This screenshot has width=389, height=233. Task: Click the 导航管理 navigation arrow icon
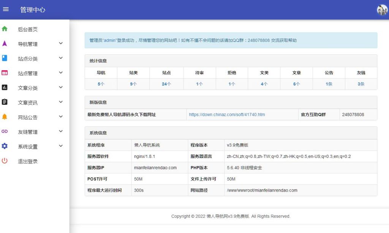click(4, 44)
